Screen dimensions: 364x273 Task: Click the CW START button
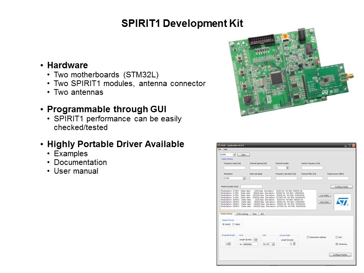(325, 195)
